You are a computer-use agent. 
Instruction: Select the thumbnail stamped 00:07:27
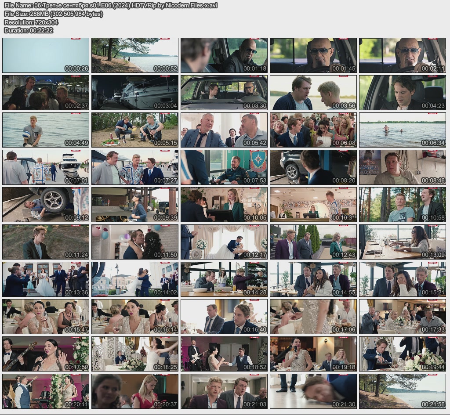point(135,167)
